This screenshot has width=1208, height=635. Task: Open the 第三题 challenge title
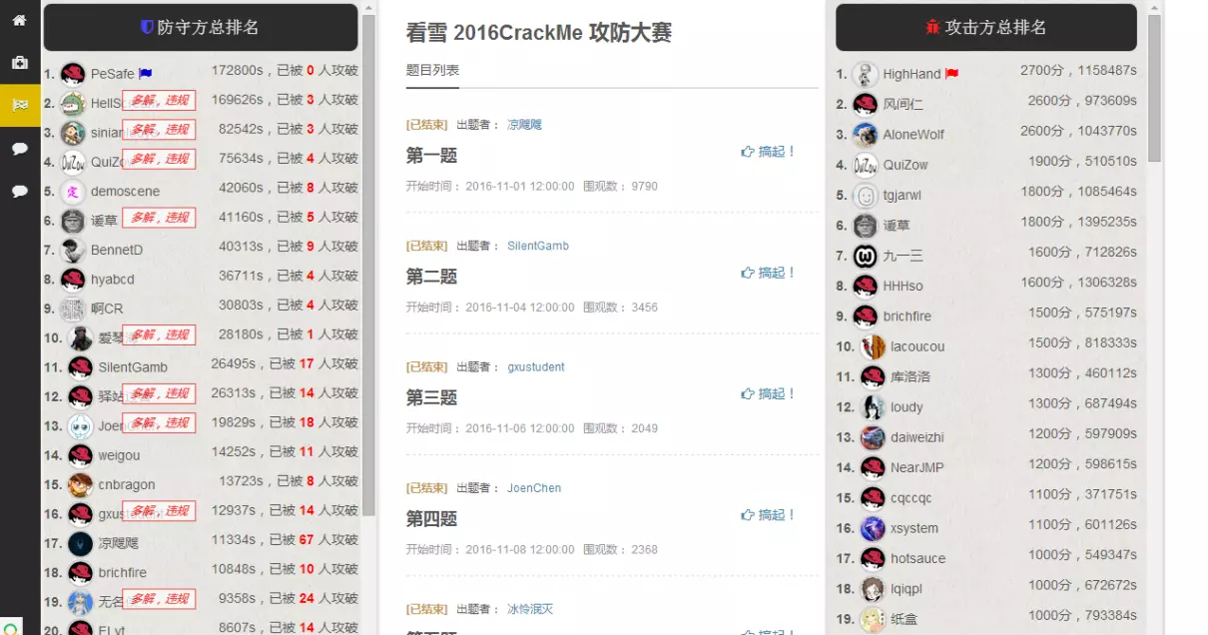(431, 397)
